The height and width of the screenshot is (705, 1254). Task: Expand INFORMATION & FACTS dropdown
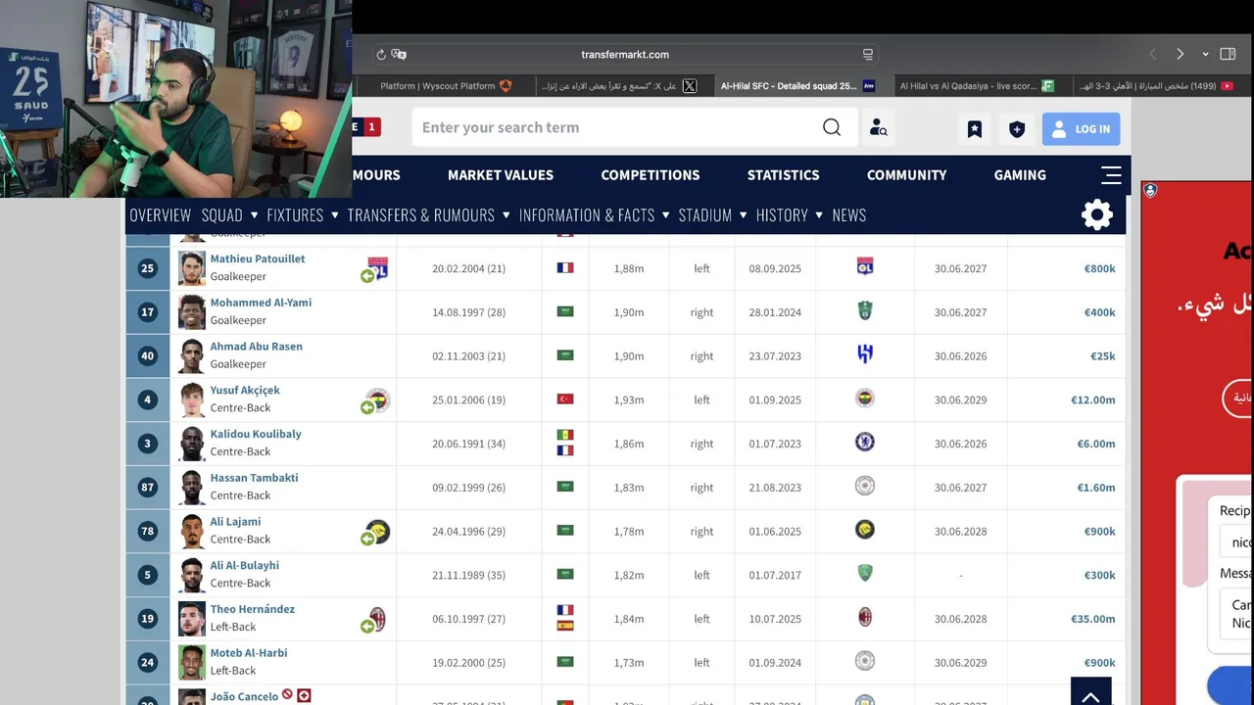pyautogui.click(x=665, y=215)
